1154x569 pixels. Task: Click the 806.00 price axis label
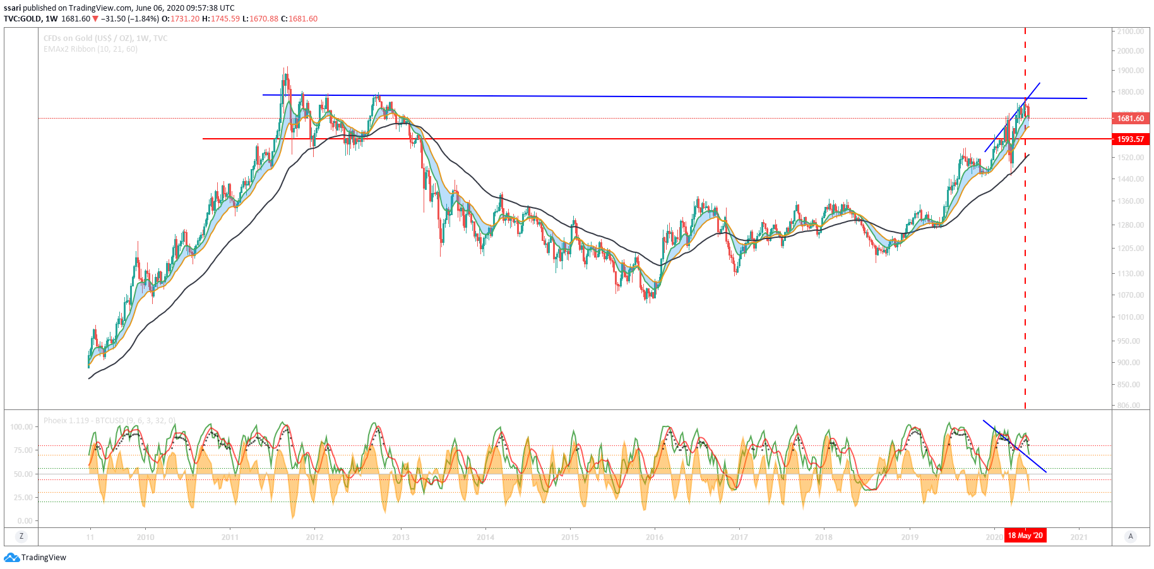[x=1129, y=406]
